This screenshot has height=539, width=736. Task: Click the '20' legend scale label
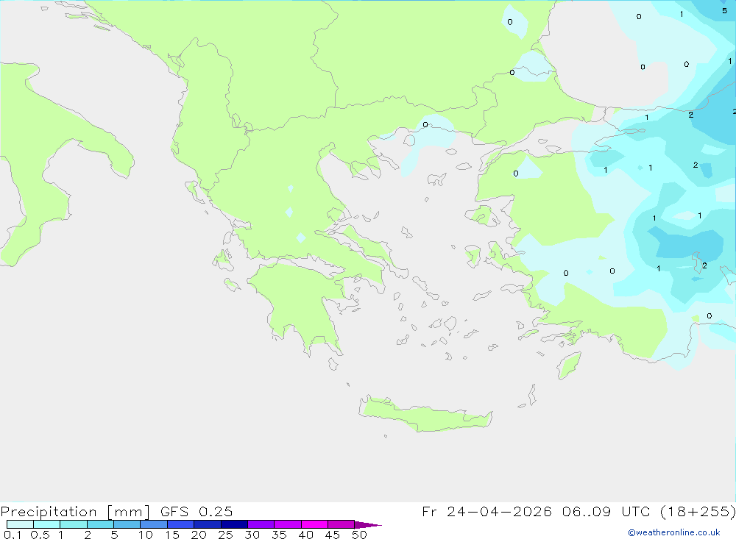[199, 535]
